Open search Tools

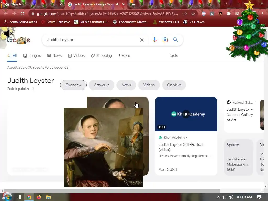tap(173, 55)
